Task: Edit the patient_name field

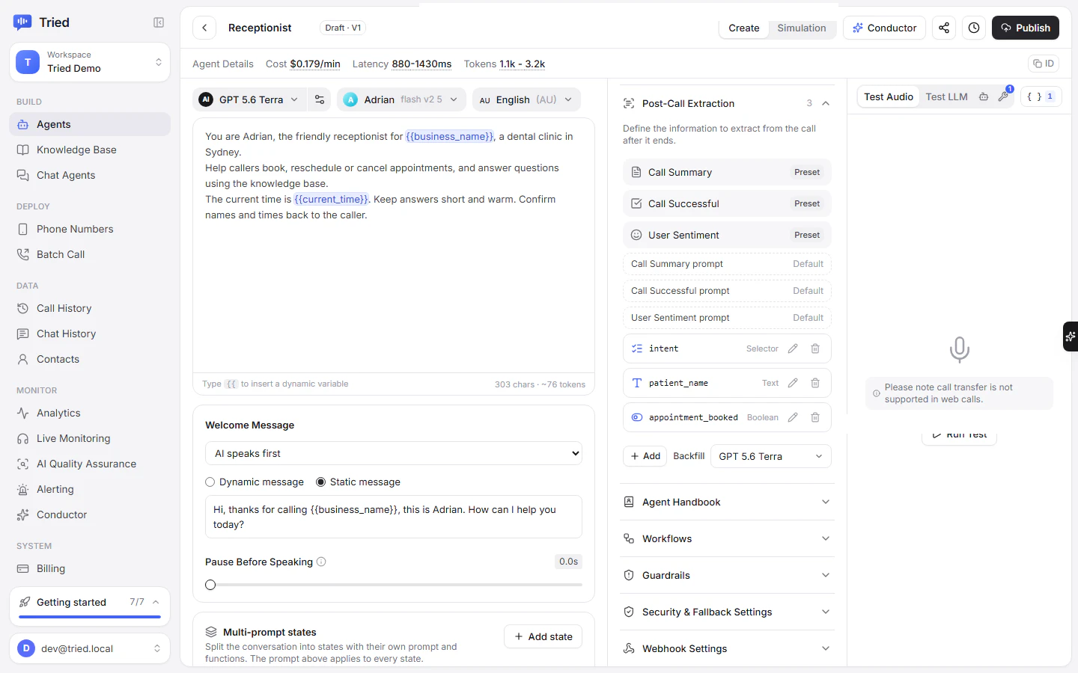Action: [793, 383]
